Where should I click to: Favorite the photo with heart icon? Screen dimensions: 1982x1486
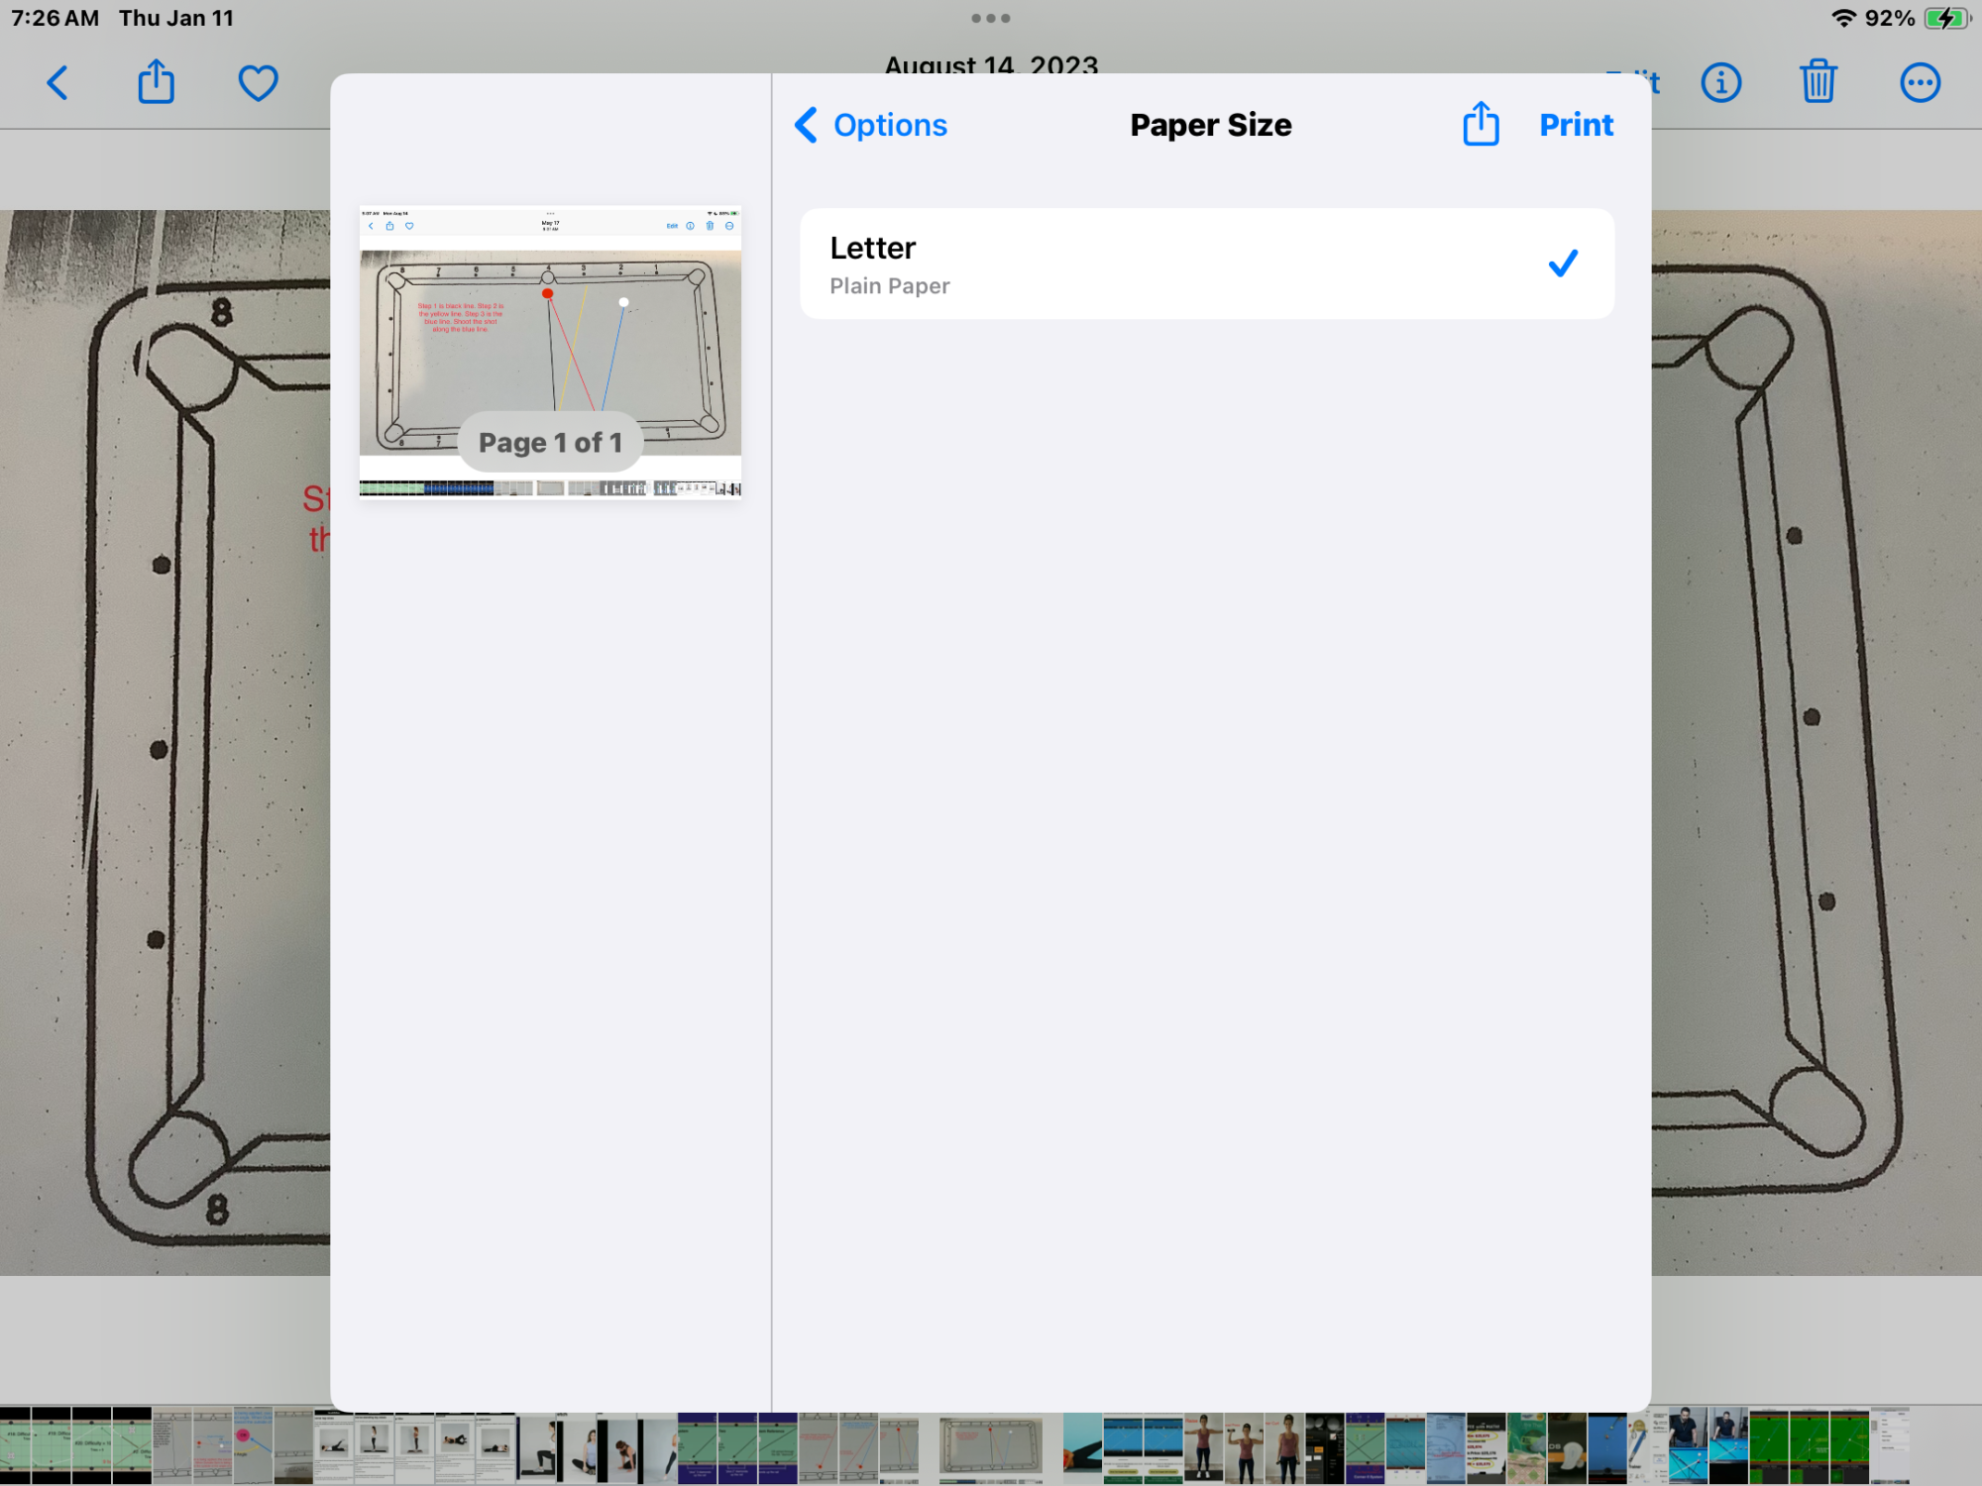point(258,83)
